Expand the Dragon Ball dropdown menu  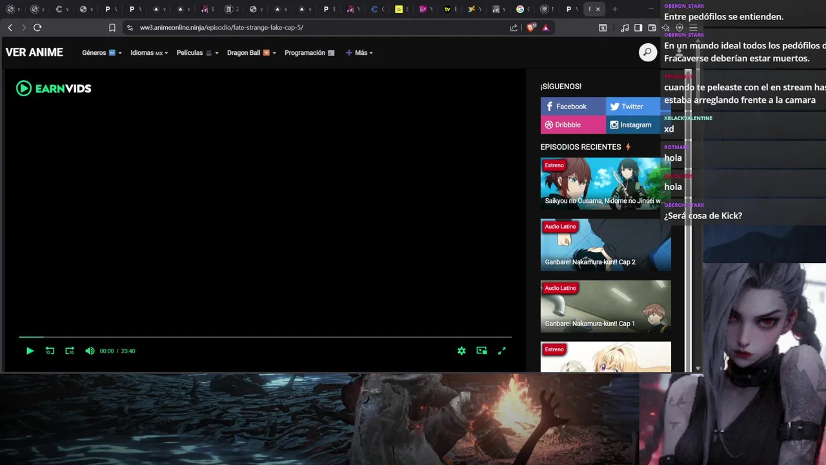pyautogui.click(x=252, y=53)
